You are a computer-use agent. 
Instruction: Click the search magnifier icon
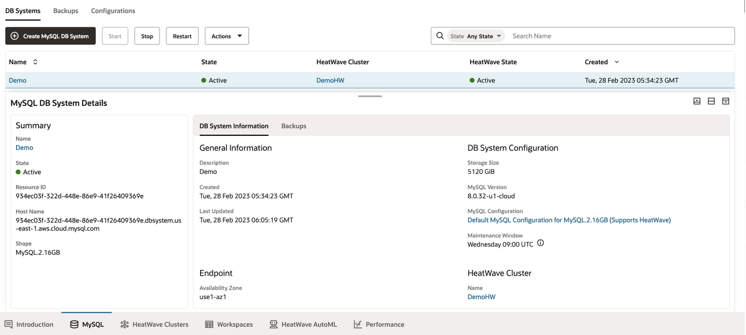(440, 36)
